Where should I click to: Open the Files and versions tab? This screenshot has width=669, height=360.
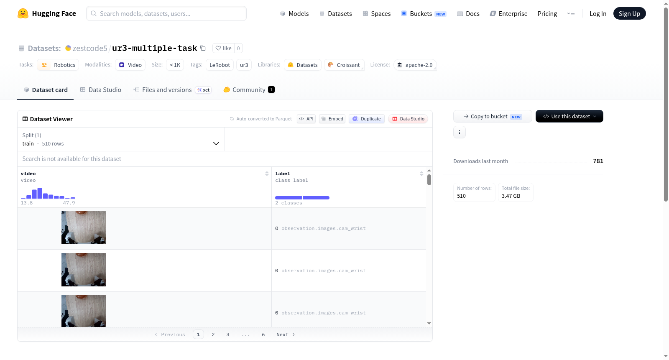click(172, 90)
